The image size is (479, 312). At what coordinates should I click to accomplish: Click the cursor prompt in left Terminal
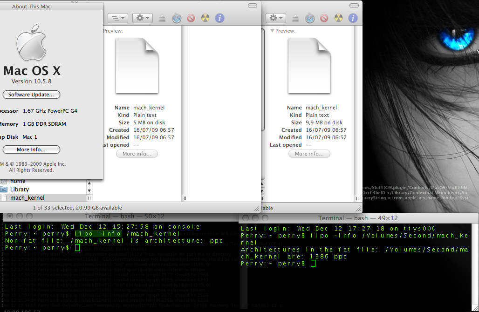click(x=77, y=248)
